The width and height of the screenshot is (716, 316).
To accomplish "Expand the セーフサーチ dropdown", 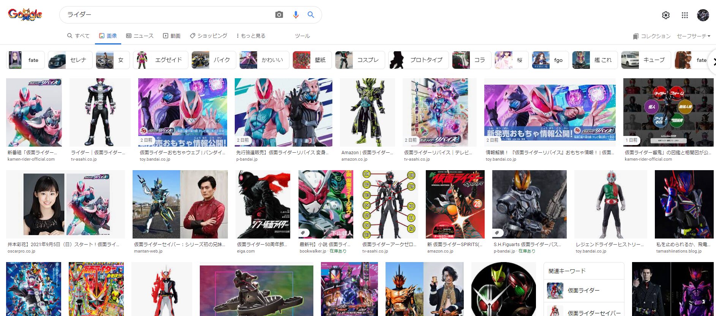I will click(x=693, y=36).
